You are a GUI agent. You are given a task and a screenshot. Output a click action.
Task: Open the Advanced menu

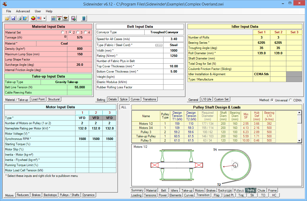click(23, 11)
